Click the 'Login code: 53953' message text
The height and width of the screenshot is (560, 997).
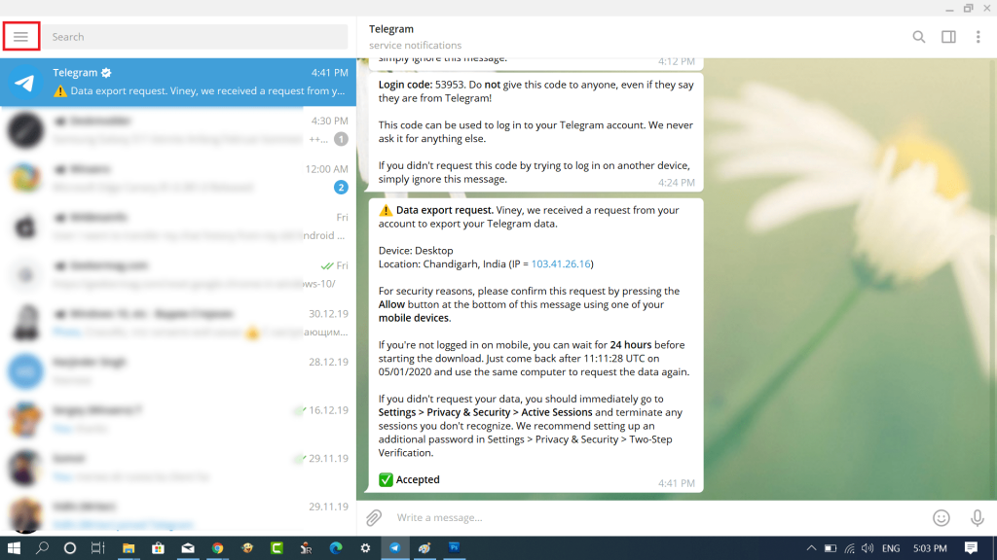421,86
